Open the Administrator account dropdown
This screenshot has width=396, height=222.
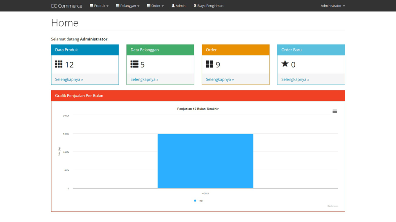point(332,6)
